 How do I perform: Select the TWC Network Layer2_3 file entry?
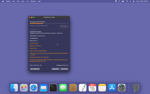[x=37, y=36]
